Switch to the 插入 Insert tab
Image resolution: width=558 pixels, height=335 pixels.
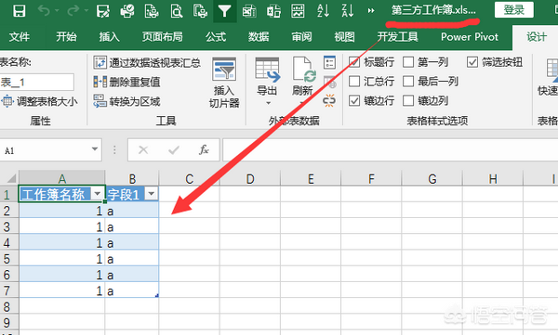109,37
